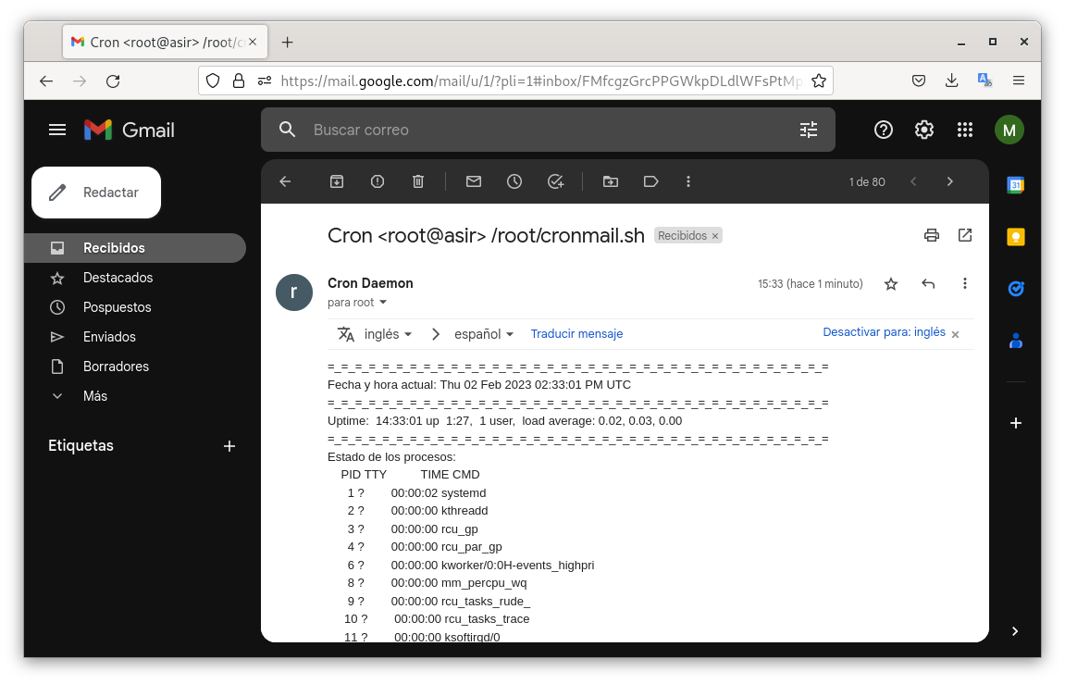Toggle the main menu hamburger button
This screenshot has width=1065, height=684.
(x=57, y=130)
